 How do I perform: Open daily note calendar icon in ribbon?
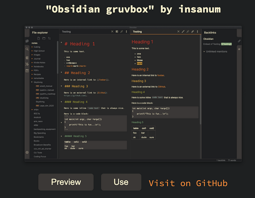[x=27, y=71]
